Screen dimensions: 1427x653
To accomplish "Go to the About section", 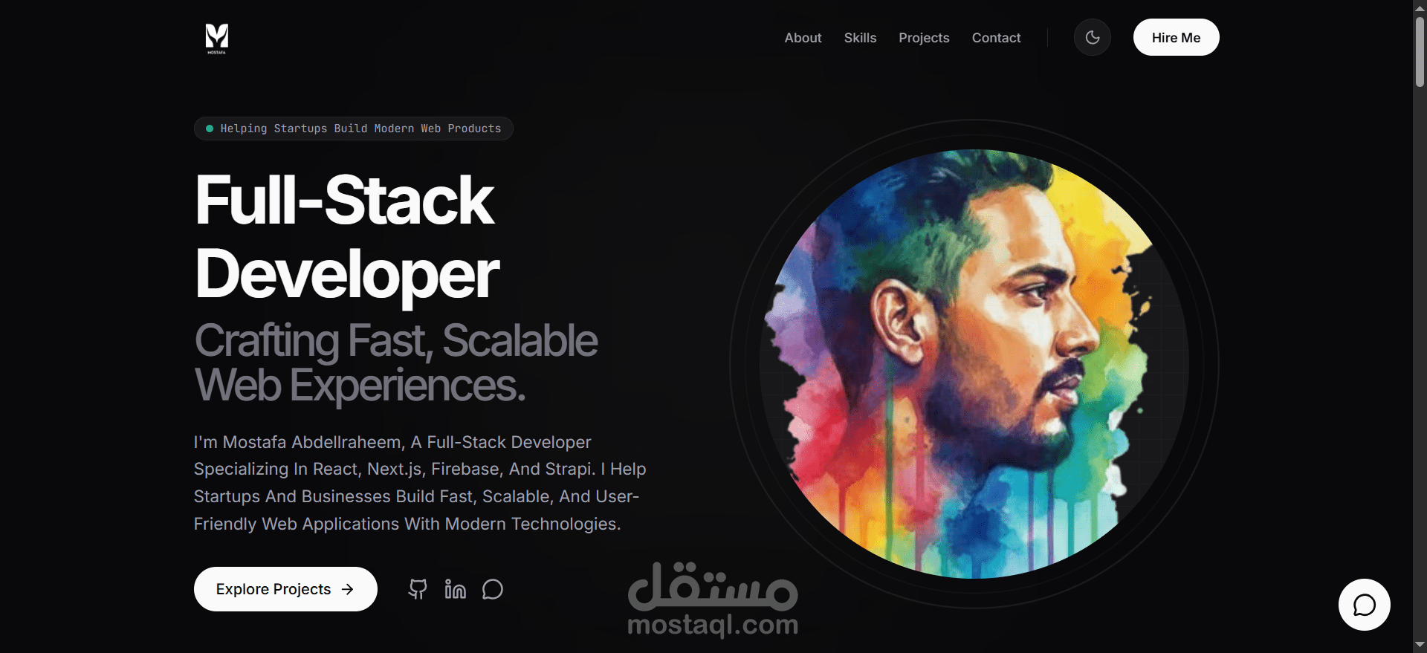I will tap(803, 38).
